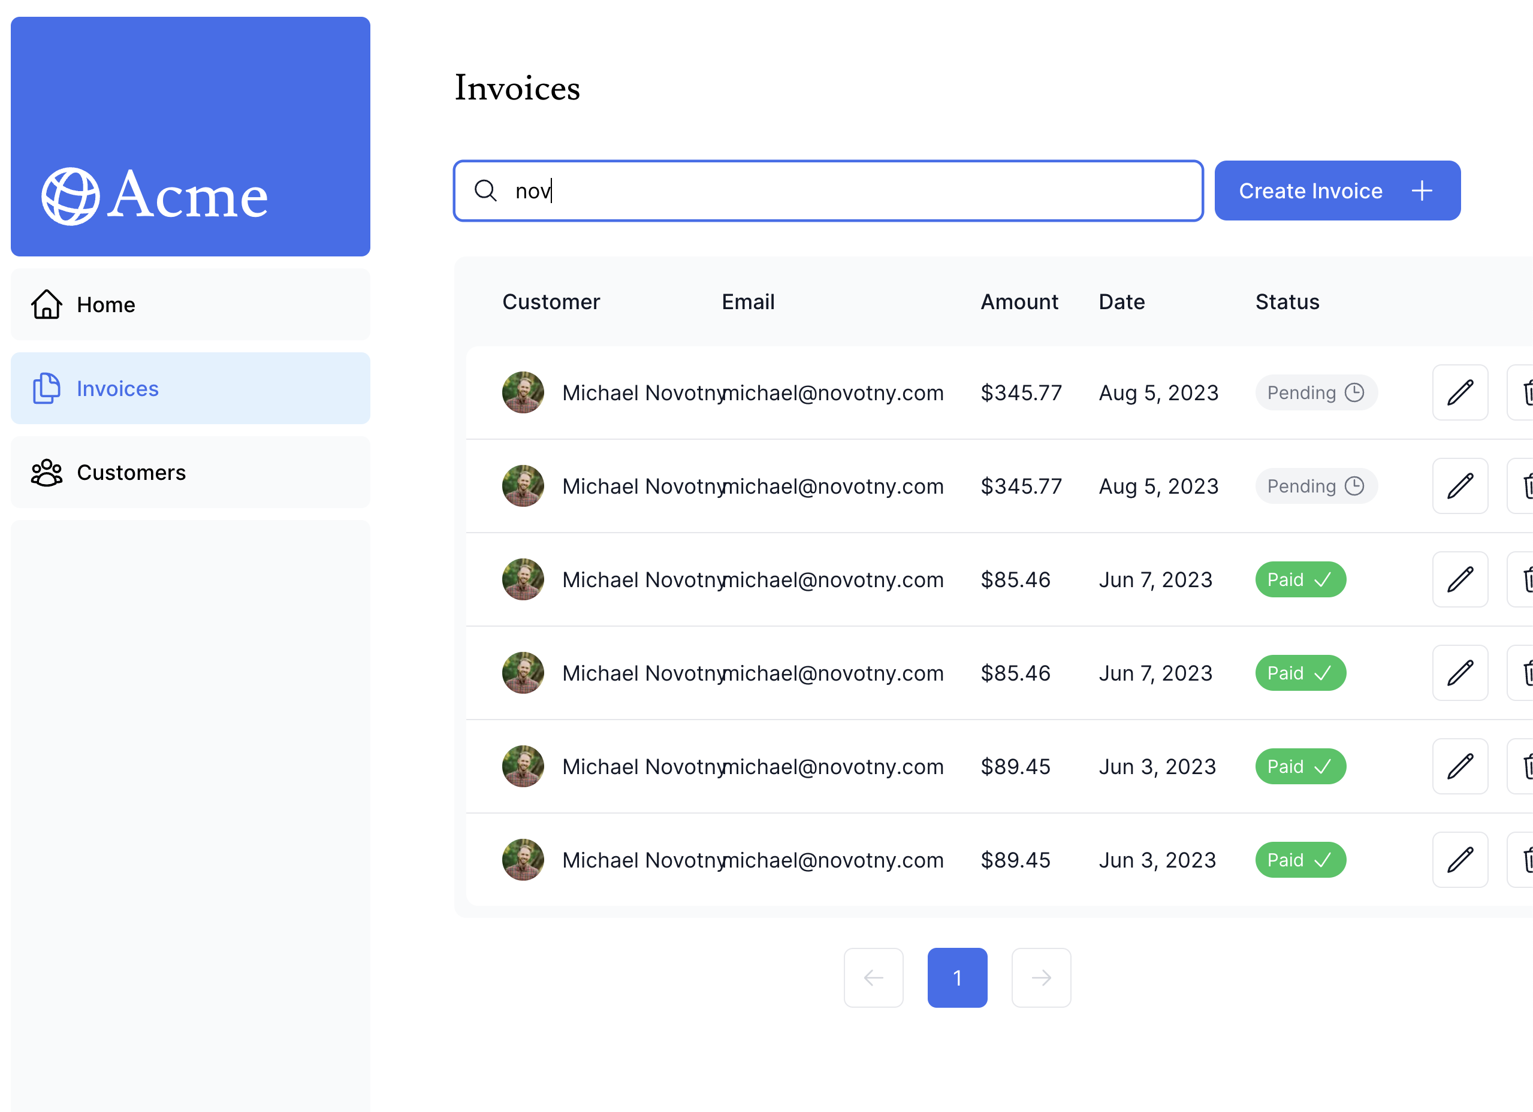
Task: Click the Paid badge on Jun 7 invoice
Action: 1300,579
